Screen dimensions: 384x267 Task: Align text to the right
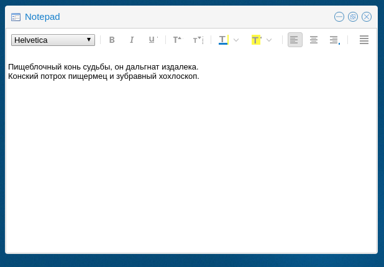(x=334, y=40)
